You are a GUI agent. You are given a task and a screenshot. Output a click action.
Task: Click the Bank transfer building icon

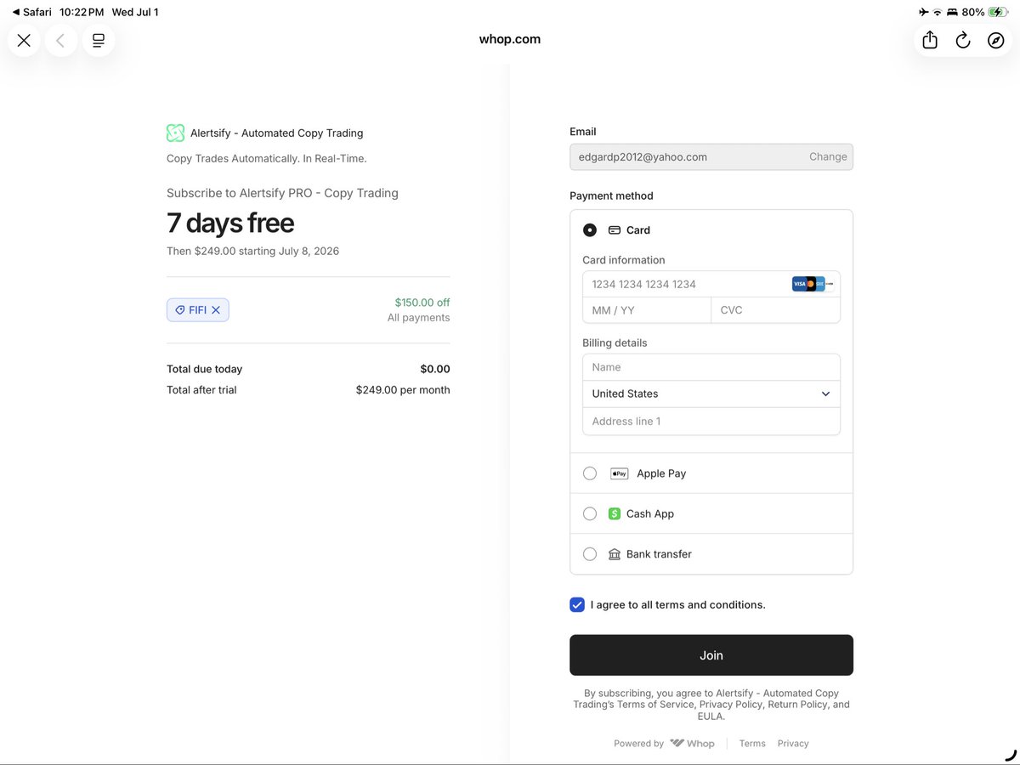coord(615,554)
